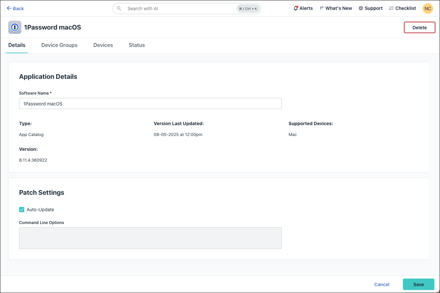The width and height of the screenshot is (440, 293).
Task: Click the '1Password macOS' page title
Action: (53, 27)
